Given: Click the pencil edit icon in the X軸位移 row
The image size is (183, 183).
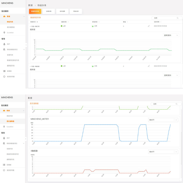Looking at the screenshot, I should point(149,26).
